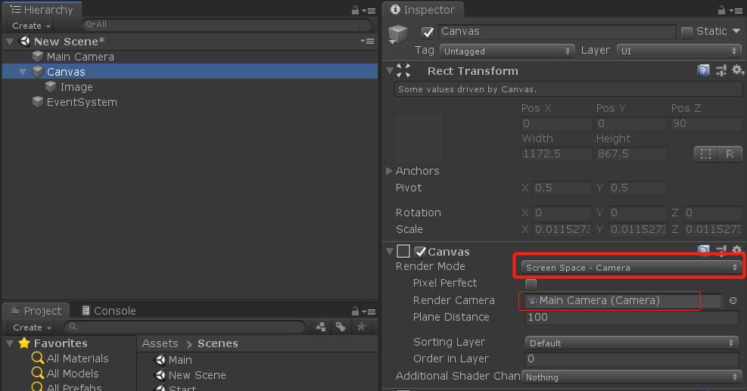This screenshot has height=391, width=747.
Task: Click the save search star icon
Action: (x=361, y=326)
